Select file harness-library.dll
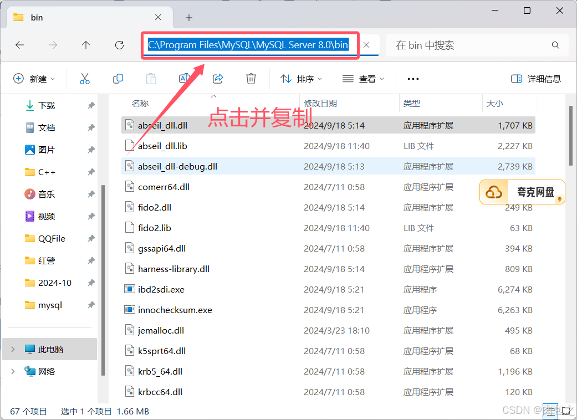 coord(328,269)
